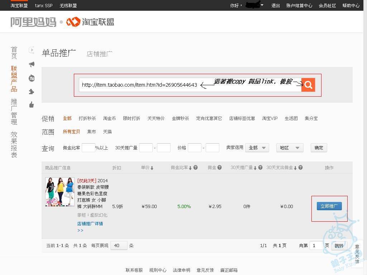Open the megaphone promotion sidebar icon
This screenshot has height=275, width=367.
point(32,64)
